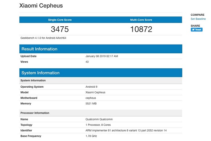Viewport: 211px width, 141px height.
Task: Click the Set Baseline link
Action: click(x=198, y=19)
